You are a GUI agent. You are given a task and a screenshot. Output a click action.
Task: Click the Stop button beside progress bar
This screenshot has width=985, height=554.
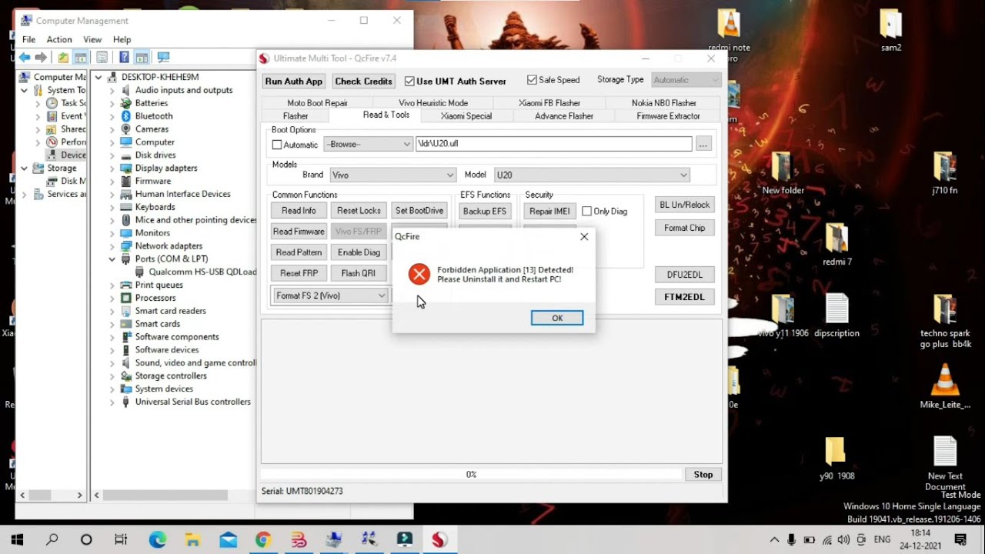(703, 475)
